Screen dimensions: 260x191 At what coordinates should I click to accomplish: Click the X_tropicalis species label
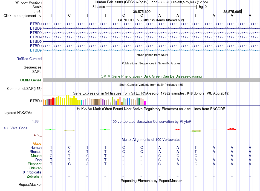[x=32, y=172]
